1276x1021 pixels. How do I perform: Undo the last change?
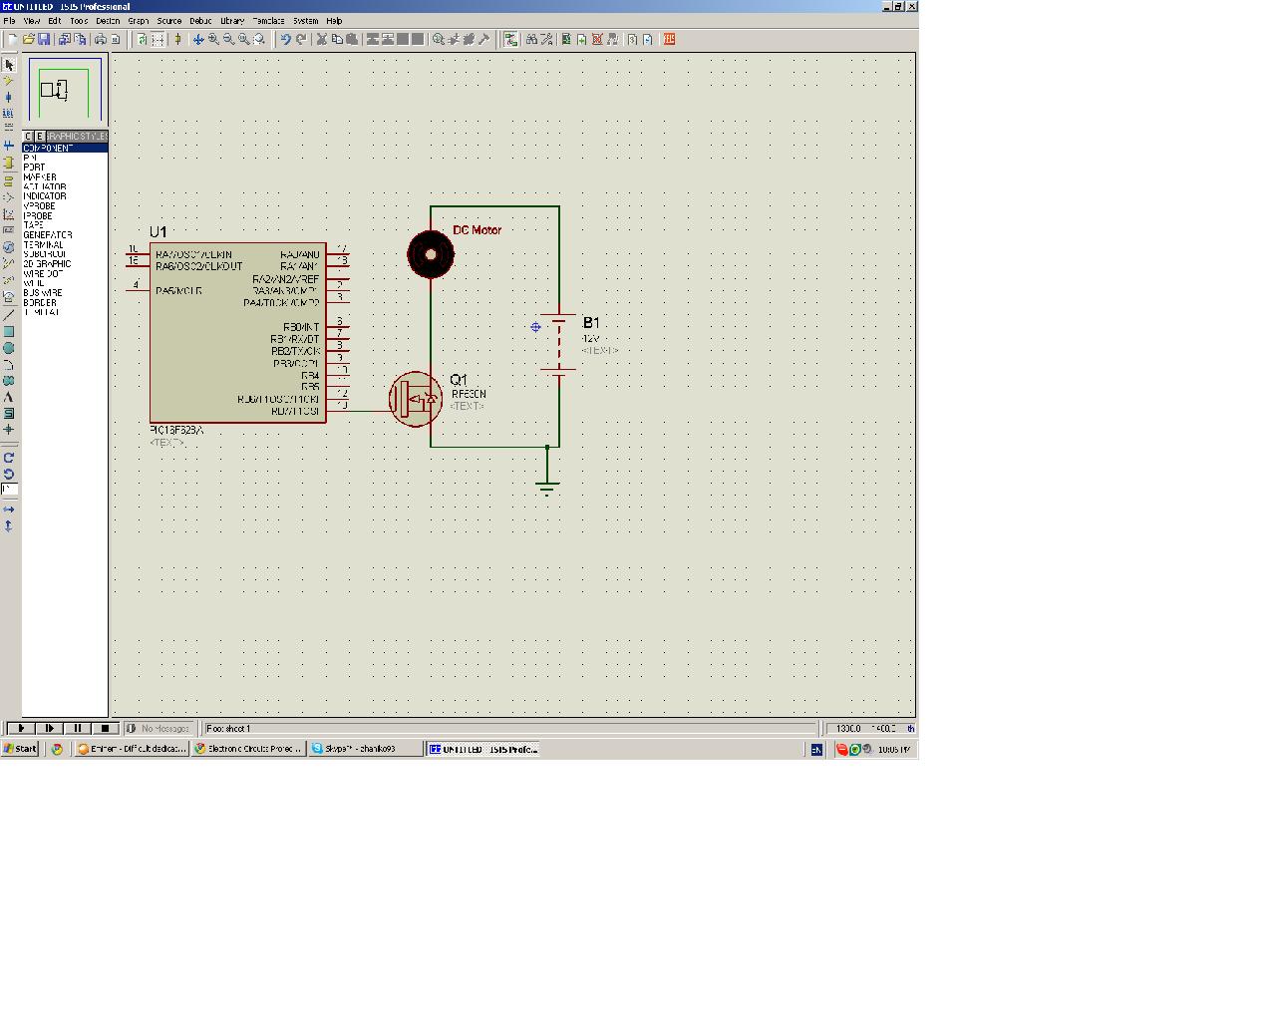pos(285,39)
